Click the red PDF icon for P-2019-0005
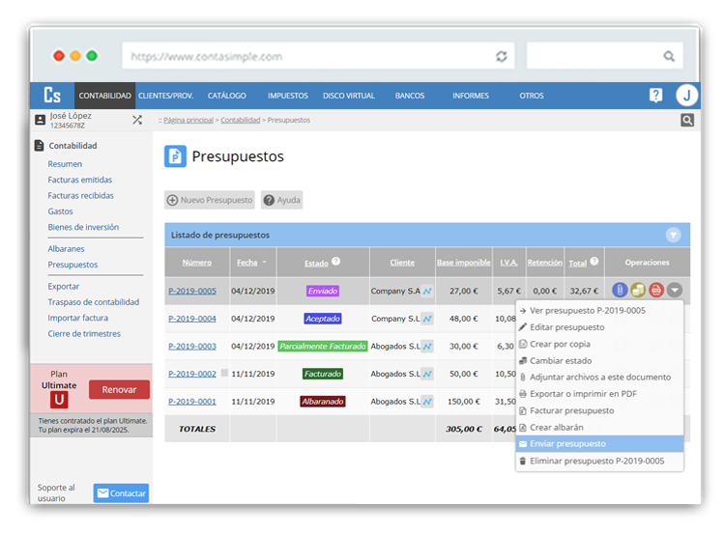 tap(656, 290)
